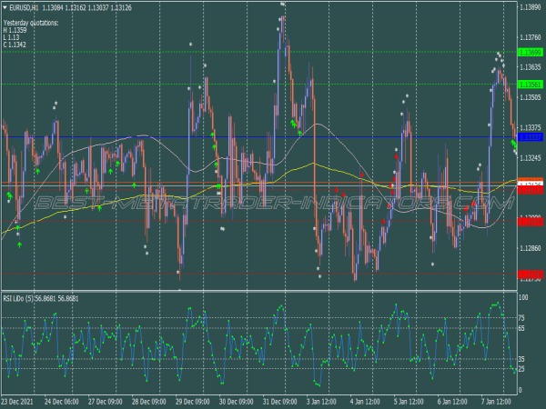The image size is (546, 409).
Task: Open the triangle menu beside EURUSD,H1
Action: point(5,8)
